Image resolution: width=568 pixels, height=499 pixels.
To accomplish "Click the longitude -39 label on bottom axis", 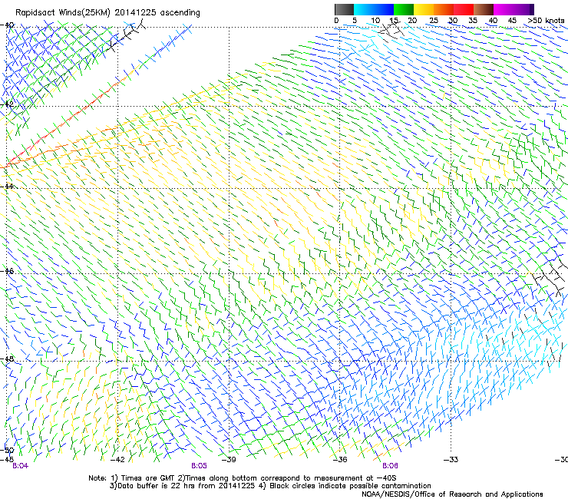I will click(x=229, y=460).
